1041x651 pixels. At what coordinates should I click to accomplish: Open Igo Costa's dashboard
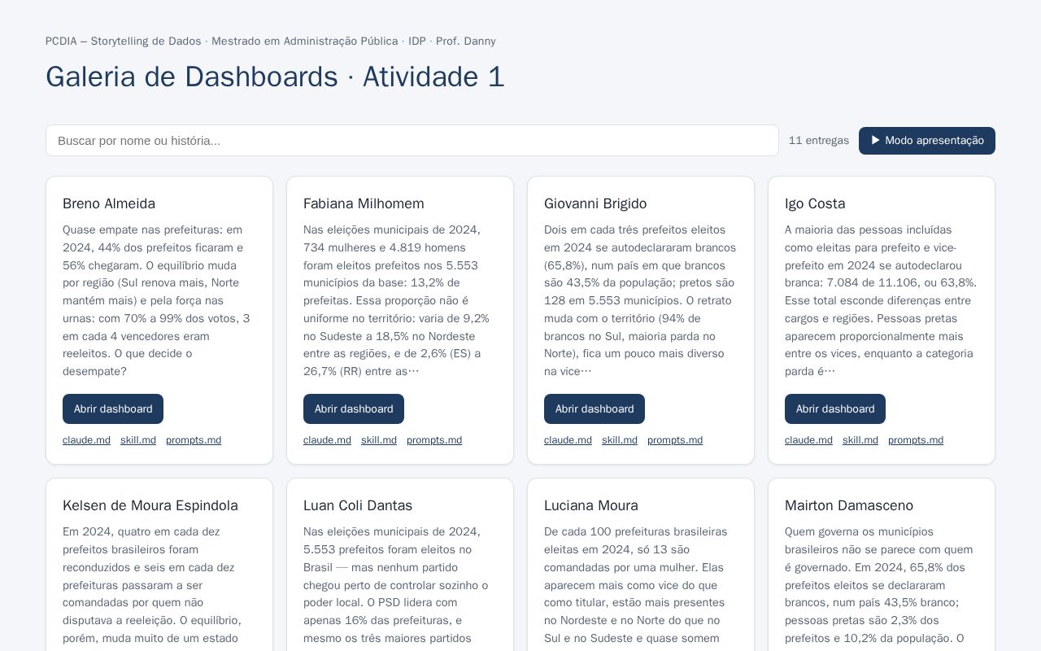(x=835, y=409)
